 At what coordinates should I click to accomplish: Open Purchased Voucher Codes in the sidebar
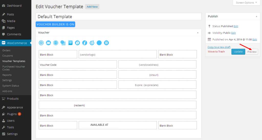(14, 68)
